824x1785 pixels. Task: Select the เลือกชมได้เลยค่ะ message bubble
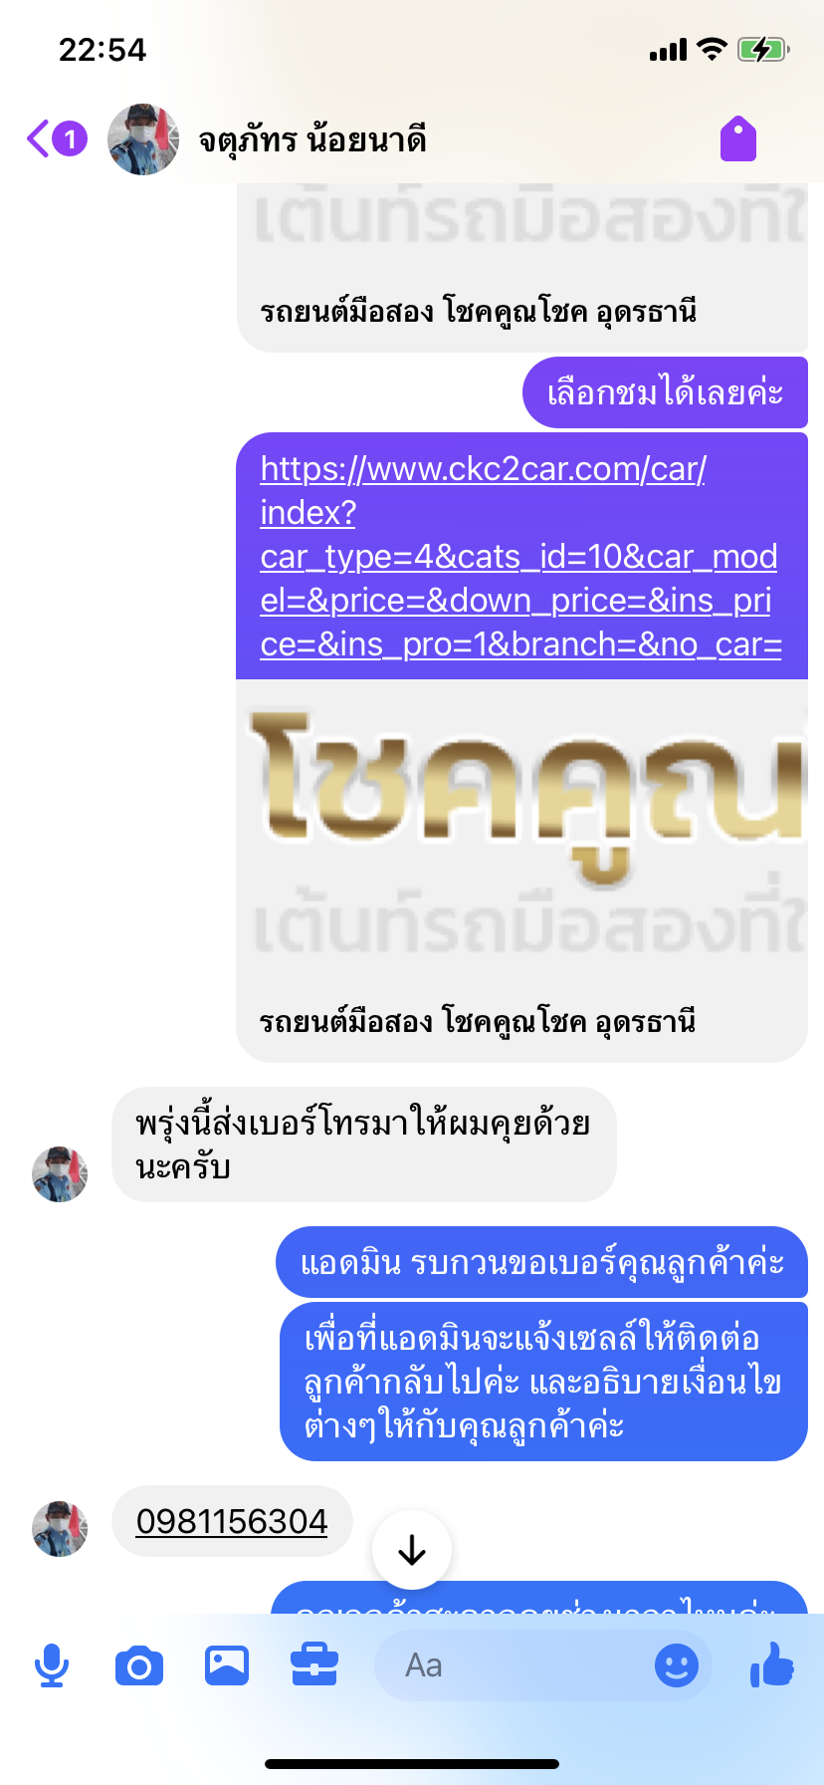665,392
